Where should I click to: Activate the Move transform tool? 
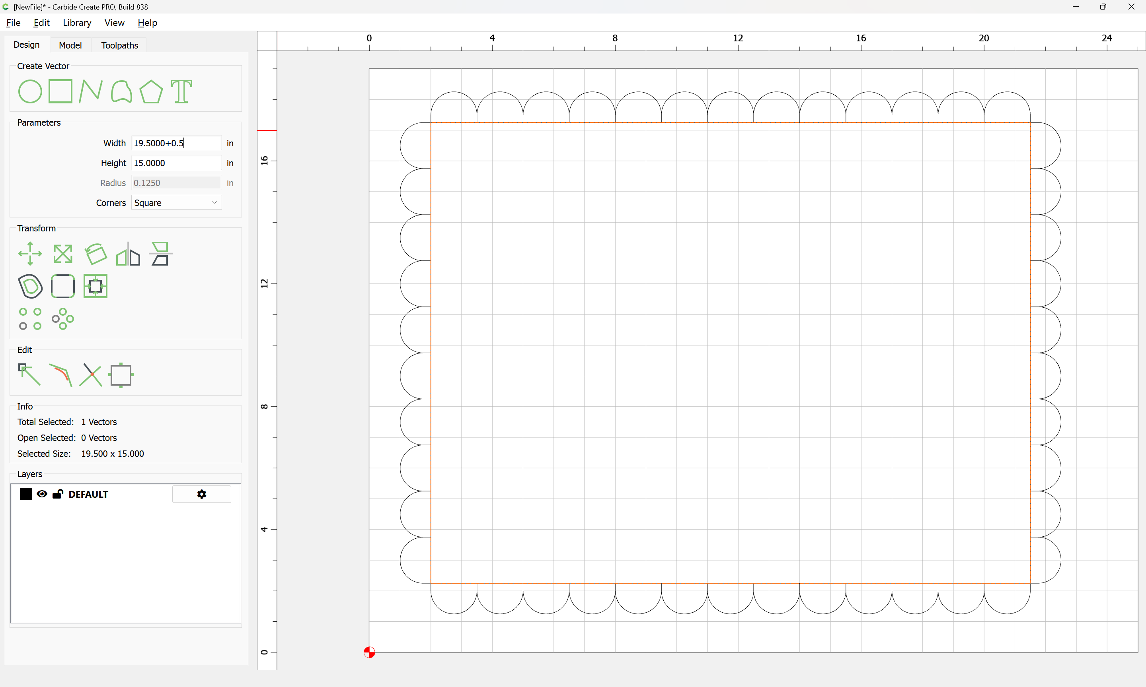click(30, 254)
